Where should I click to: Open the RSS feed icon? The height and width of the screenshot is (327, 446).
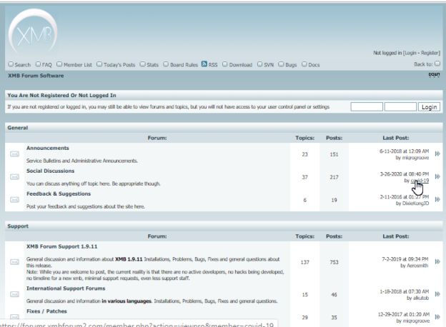(204, 64)
